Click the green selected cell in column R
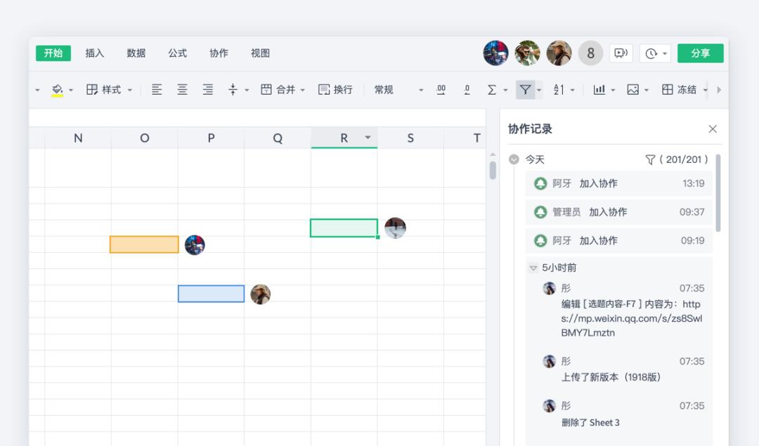This screenshot has height=446, width=759. pos(344,228)
